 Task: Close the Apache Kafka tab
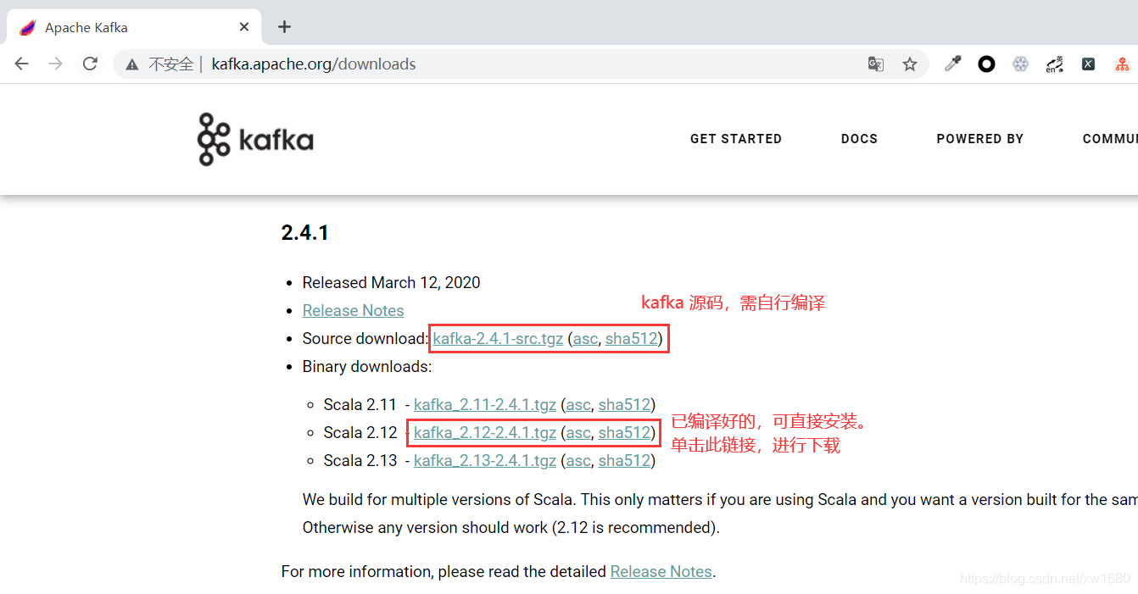tap(244, 27)
